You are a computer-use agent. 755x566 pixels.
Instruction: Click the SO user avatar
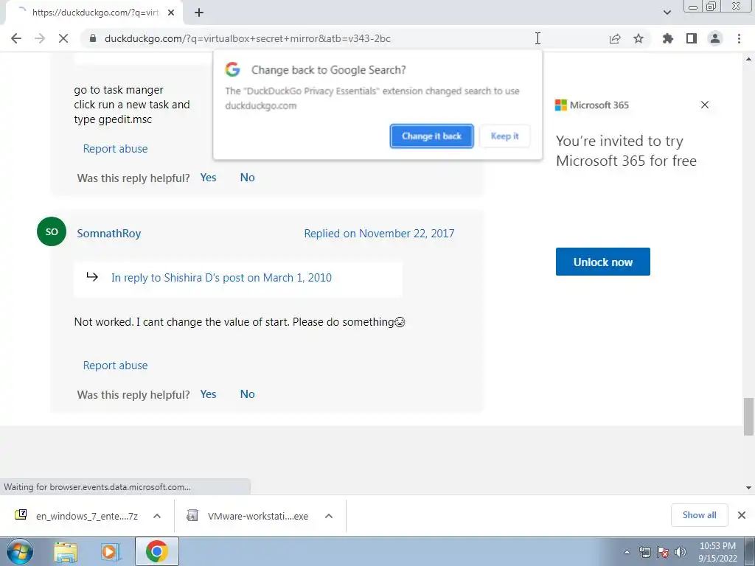[52, 231]
